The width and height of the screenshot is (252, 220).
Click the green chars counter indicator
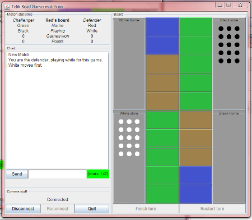(x=98, y=174)
